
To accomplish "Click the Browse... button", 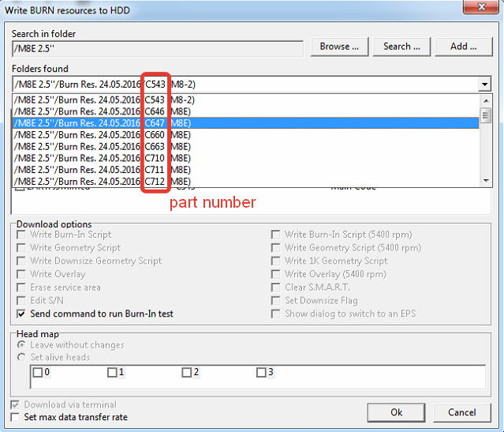I will tap(339, 47).
